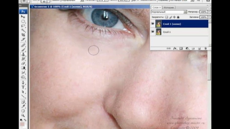230x129 pixels.
Task: Select the Слой 1 (копия) layer
Action: pyautogui.click(x=182, y=24)
